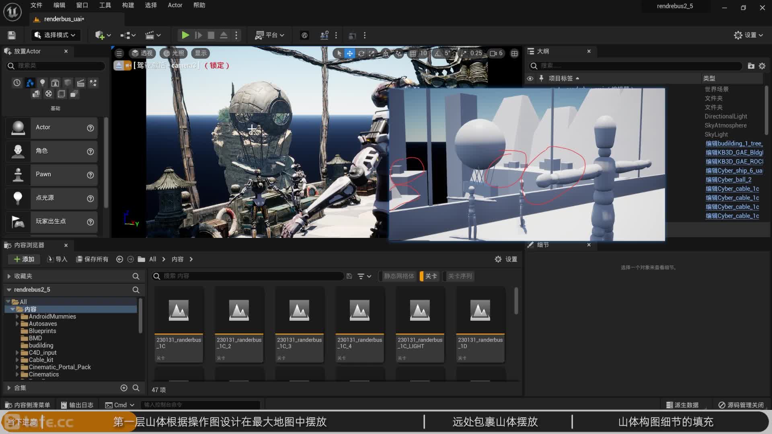Open the quick add content dropdown

pos(103,35)
